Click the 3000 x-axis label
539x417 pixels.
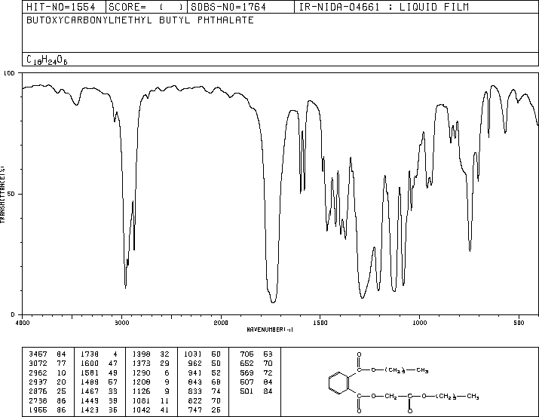tap(121, 323)
